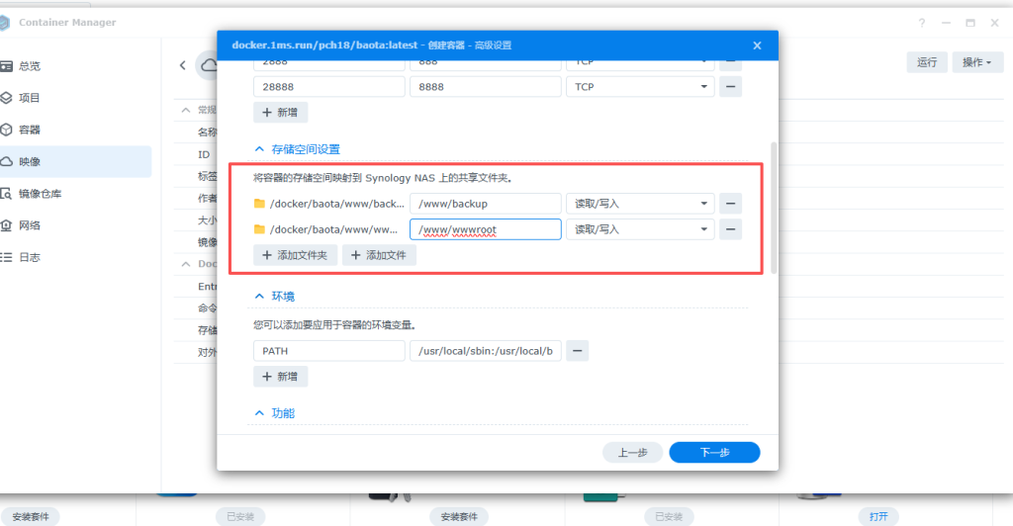The image size is (1013, 526).
Task: Click the 网络 icon in sidebar
Action: pyautogui.click(x=6, y=225)
